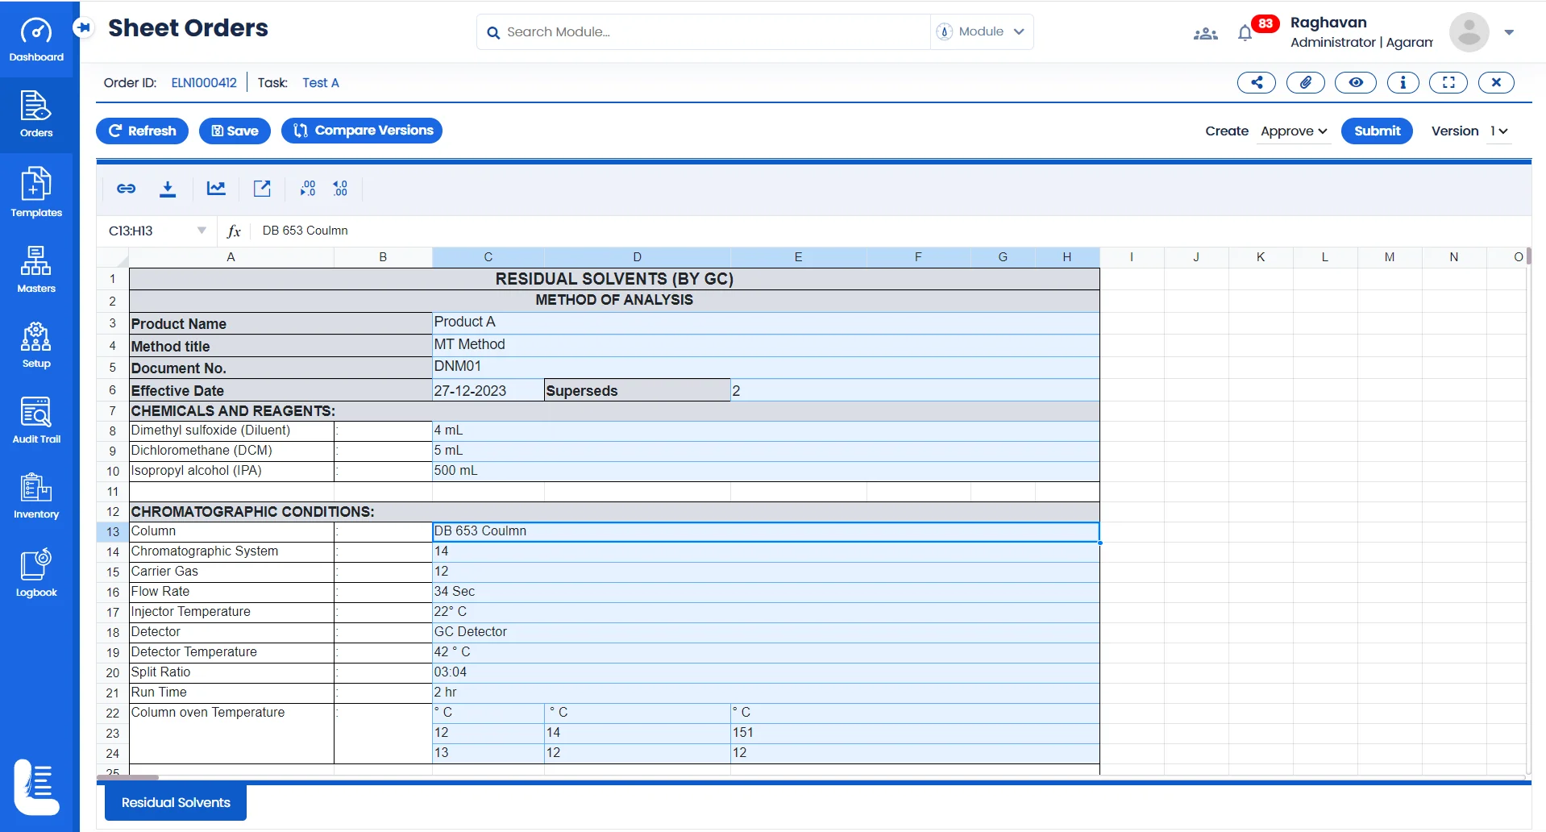Open the Inventory section
Screen dimensions: 1546x832
(x=36, y=496)
